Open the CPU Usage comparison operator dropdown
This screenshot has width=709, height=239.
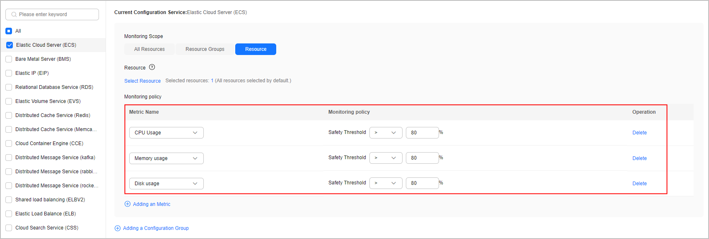(x=386, y=133)
